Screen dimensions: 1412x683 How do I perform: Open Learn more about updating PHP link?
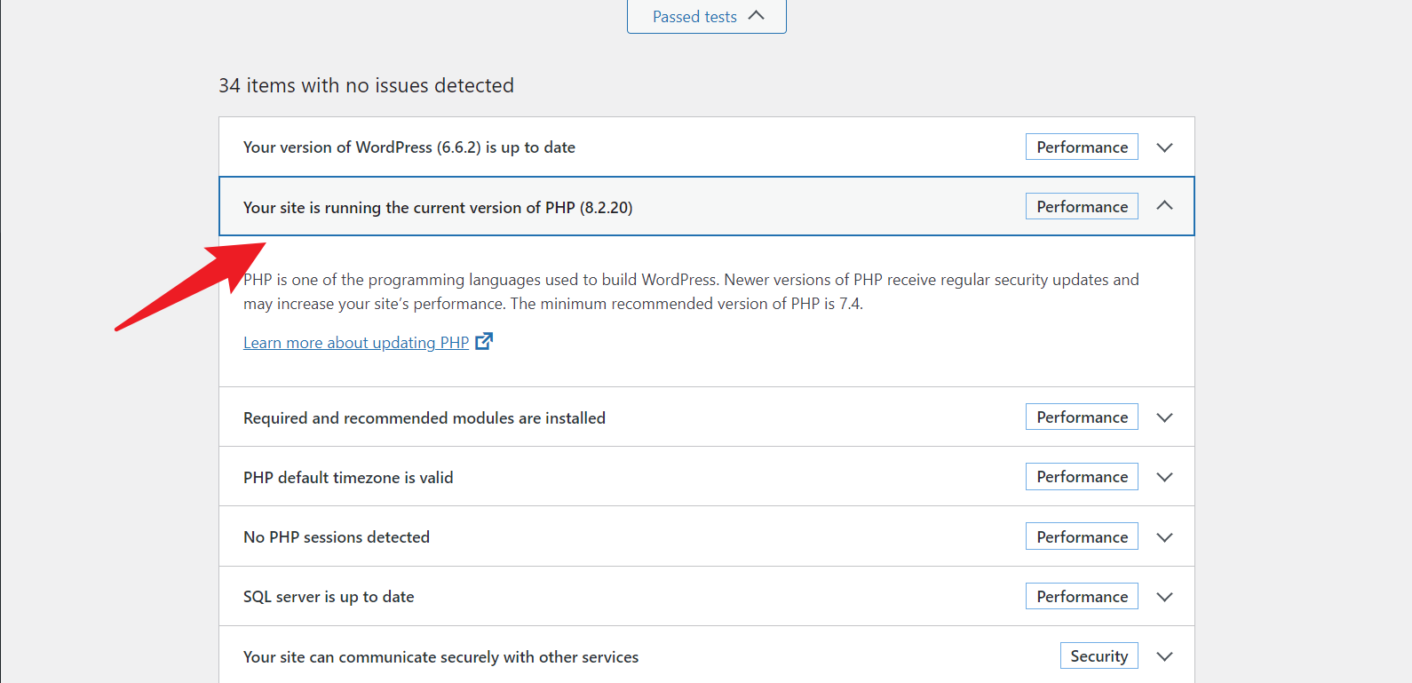tap(356, 343)
